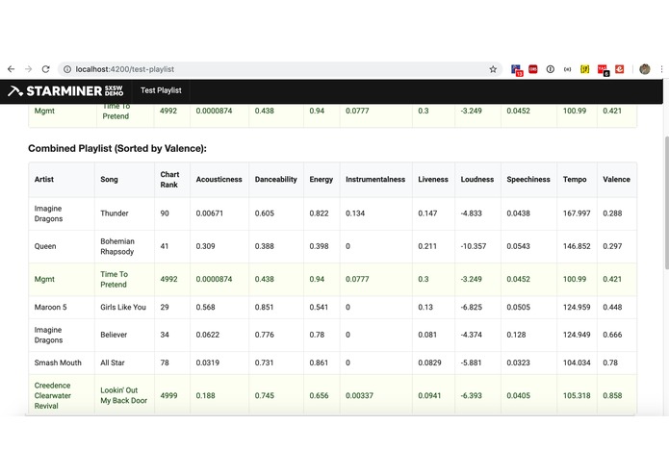Open the parentheses extension icon

click(x=568, y=69)
